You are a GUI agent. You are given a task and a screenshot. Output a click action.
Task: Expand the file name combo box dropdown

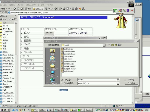pyautogui.click(x=118, y=80)
